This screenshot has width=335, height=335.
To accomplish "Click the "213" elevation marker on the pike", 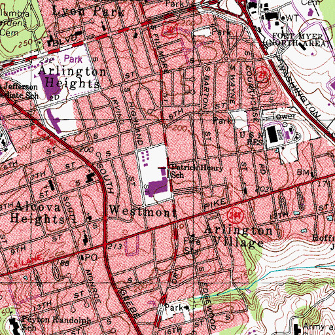I will pyautogui.click(x=115, y=247).
